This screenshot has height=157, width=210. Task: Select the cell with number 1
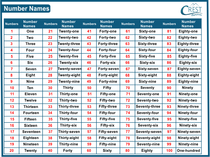point(12,31)
